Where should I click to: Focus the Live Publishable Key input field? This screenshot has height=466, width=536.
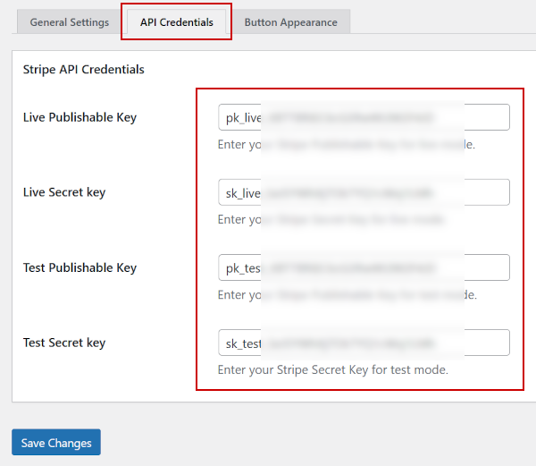point(364,118)
